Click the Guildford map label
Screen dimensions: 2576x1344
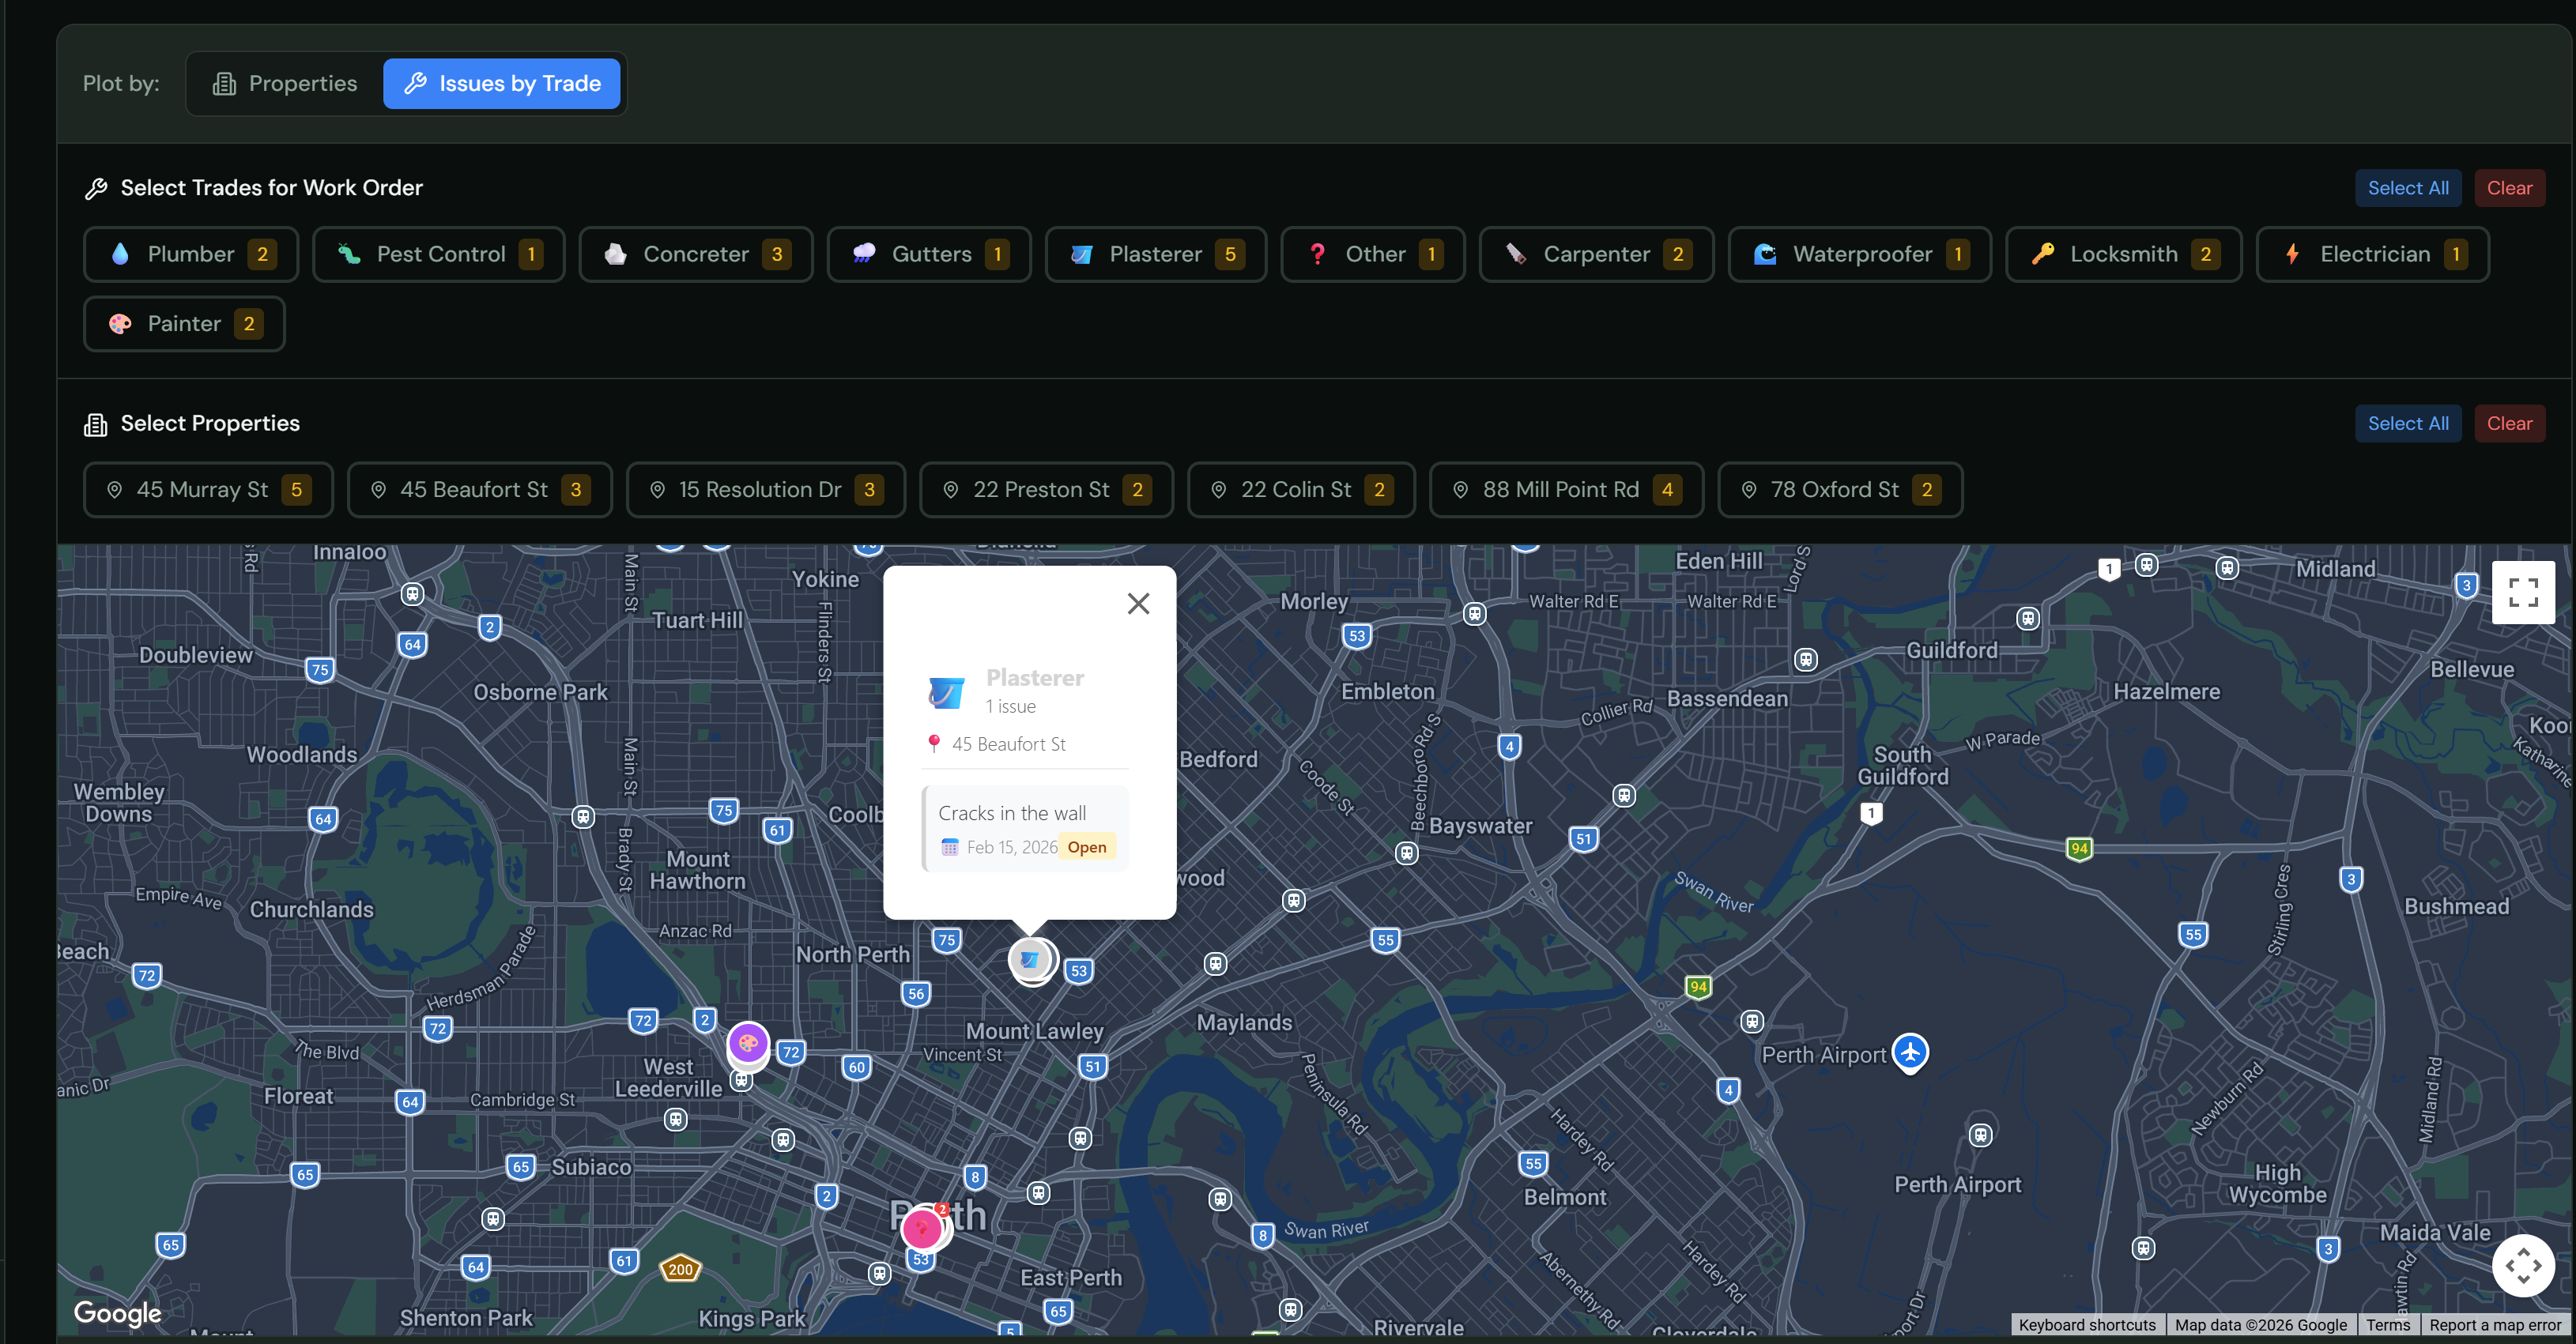[x=1952, y=650]
